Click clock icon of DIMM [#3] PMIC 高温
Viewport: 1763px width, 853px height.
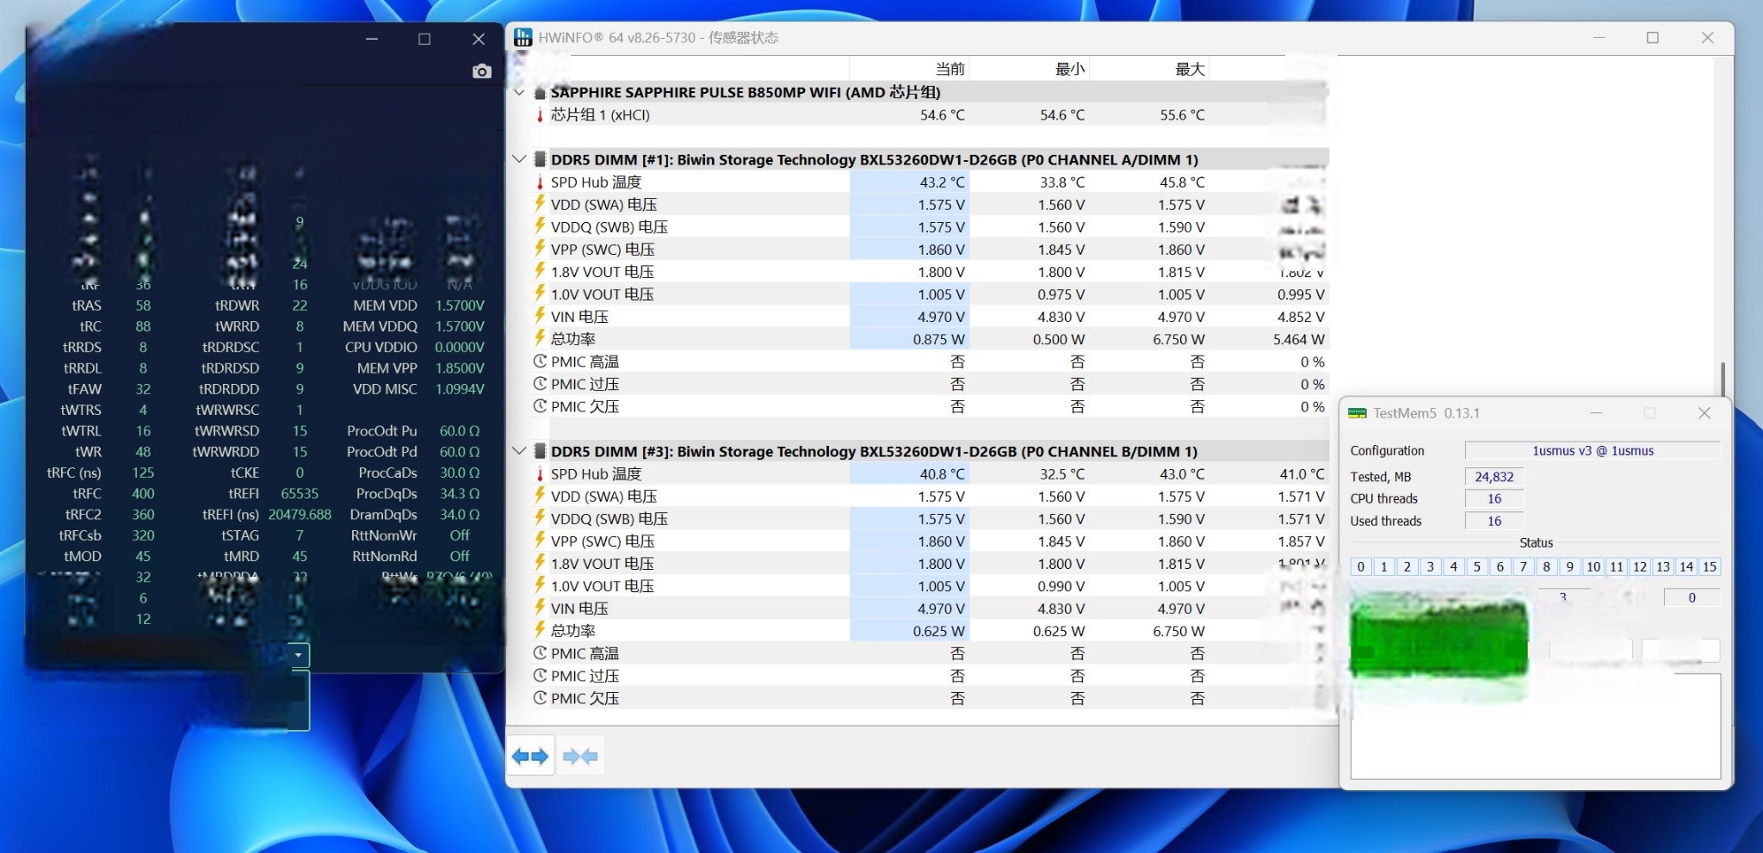point(540,653)
